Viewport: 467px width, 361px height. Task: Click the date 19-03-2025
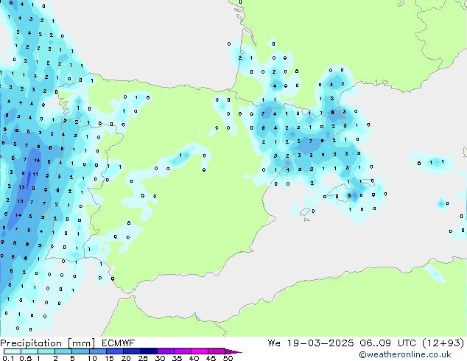pos(320,343)
